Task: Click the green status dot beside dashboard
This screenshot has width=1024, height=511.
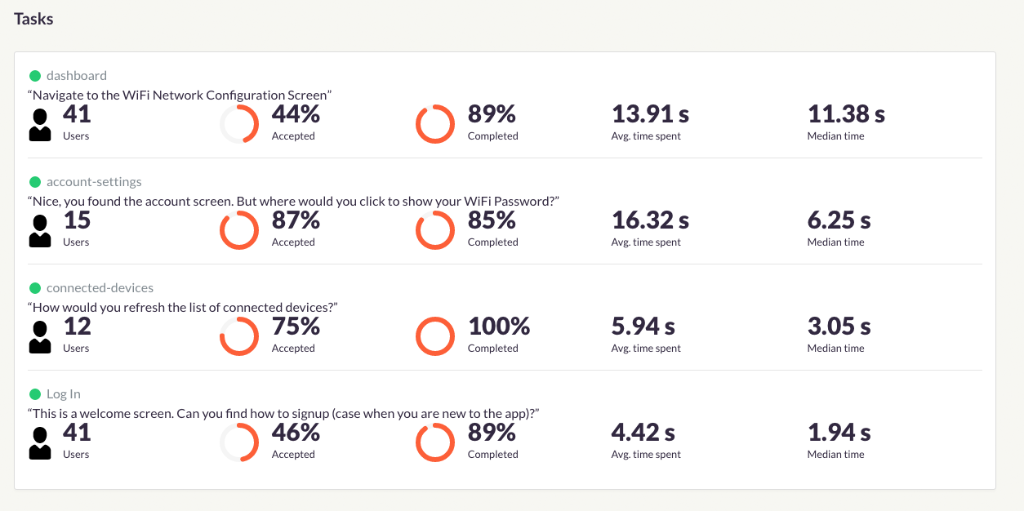Action: point(35,76)
